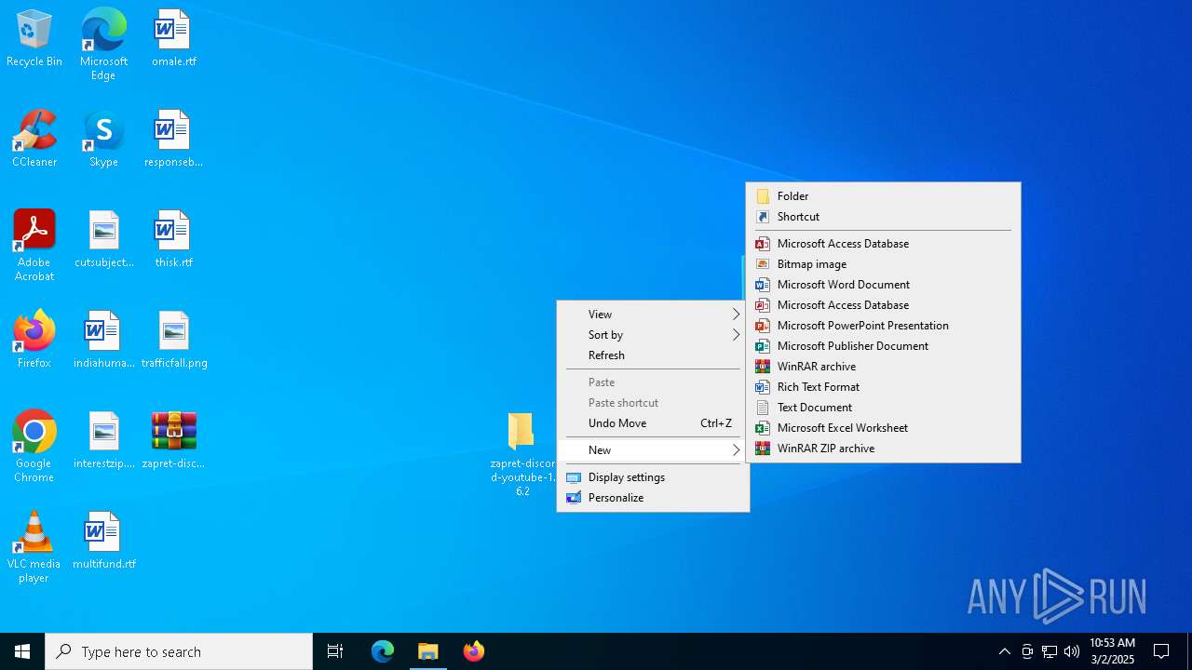This screenshot has height=670, width=1192.
Task: Create a new Bitmap image
Action: click(x=883, y=264)
